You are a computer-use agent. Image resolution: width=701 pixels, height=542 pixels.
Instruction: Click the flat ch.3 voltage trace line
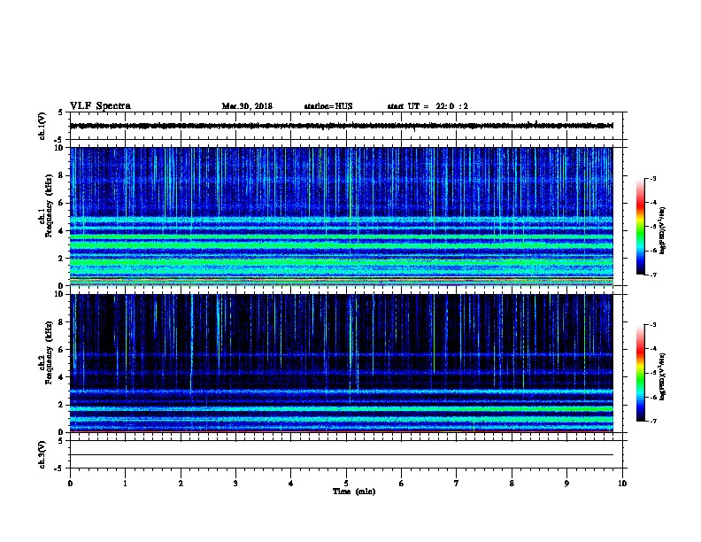(x=342, y=455)
